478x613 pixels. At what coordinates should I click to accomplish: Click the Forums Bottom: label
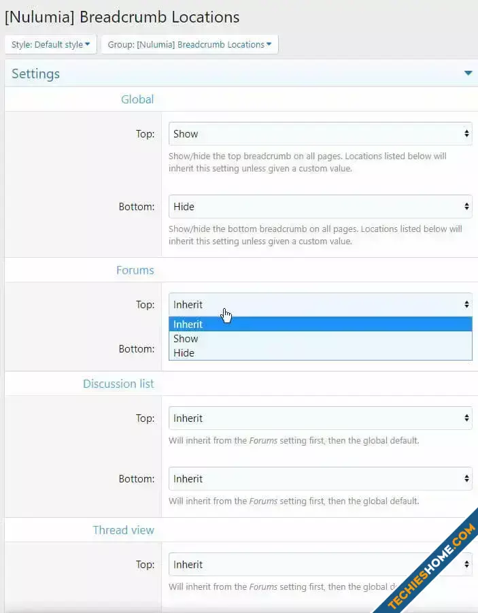tap(137, 349)
